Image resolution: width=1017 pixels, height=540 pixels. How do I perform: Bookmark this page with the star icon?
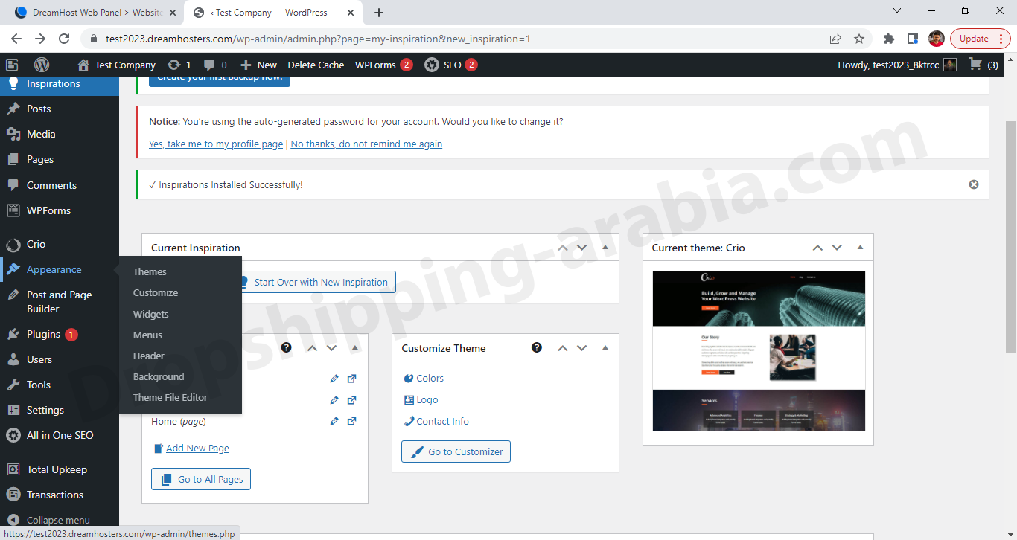coord(859,39)
